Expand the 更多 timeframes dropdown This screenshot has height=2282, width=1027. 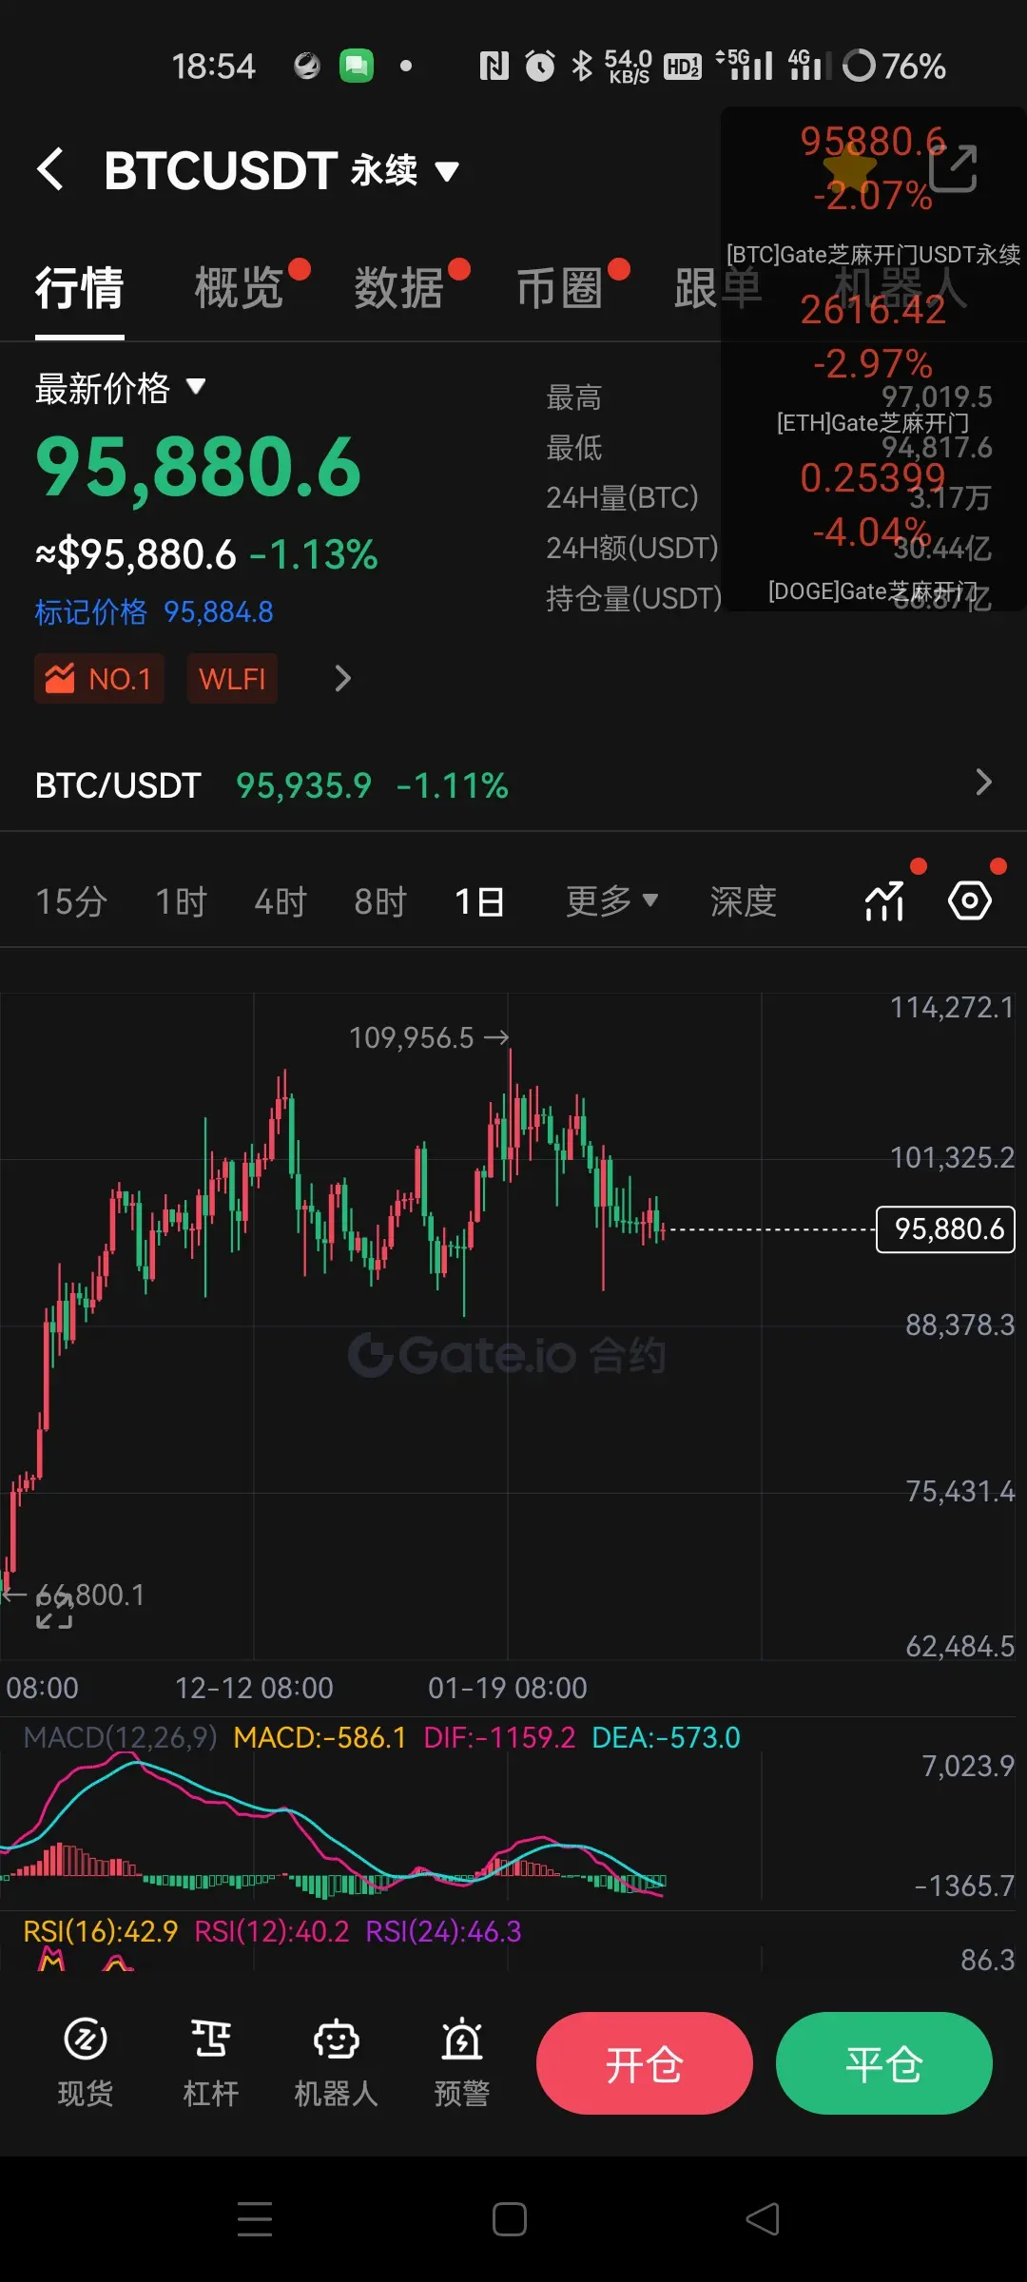pos(611,900)
